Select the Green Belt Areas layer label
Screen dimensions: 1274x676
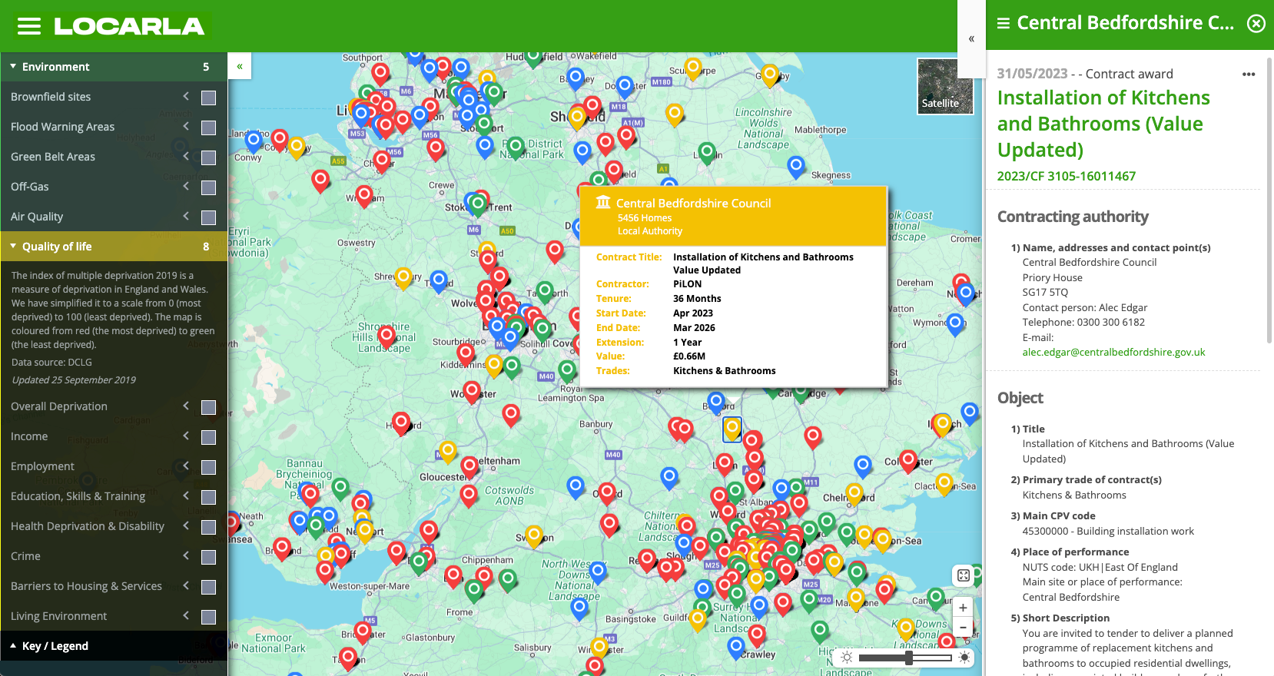(x=53, y=157)
